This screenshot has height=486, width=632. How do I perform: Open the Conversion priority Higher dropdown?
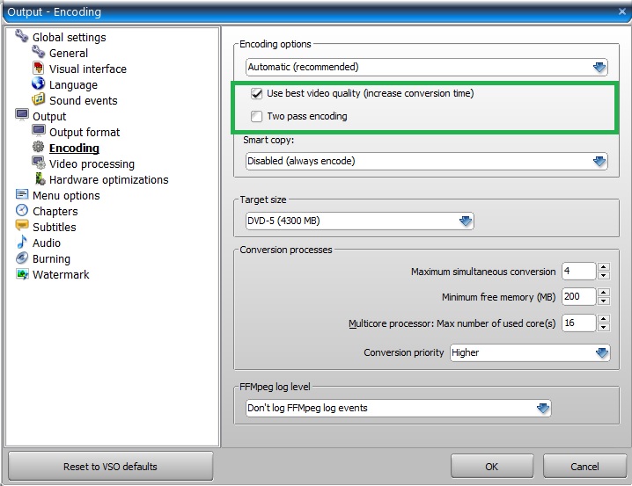click(530, 352)
